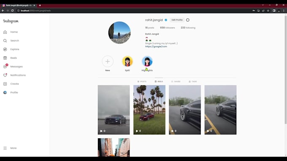This screenshot has width=287, height=161.
Task: Click the page vertical scrollbar
Action: (286, 69)
